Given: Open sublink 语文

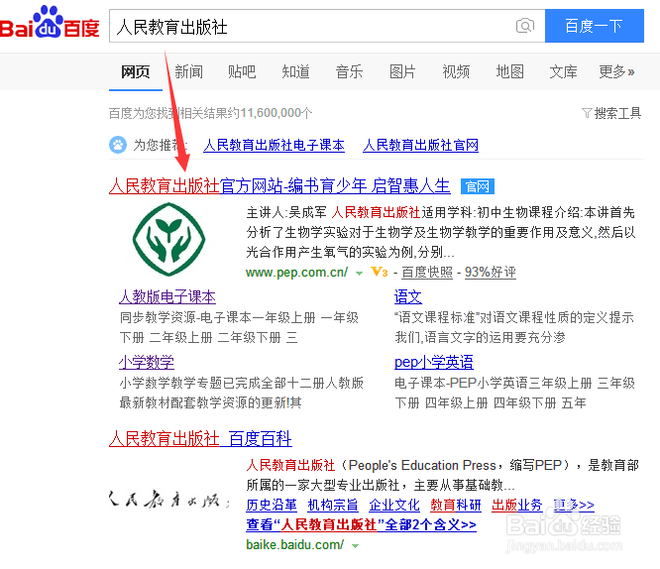Looking at the screenshot, I should [x=408, y=297].
